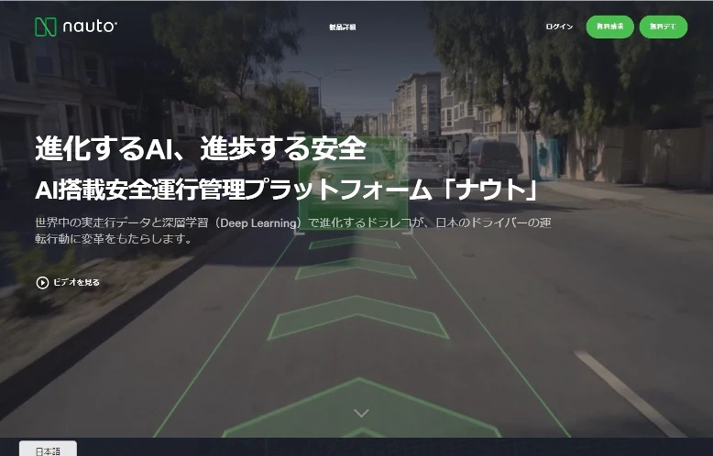
Task: Click the nauto logo
Action: [x=76, y=27]
